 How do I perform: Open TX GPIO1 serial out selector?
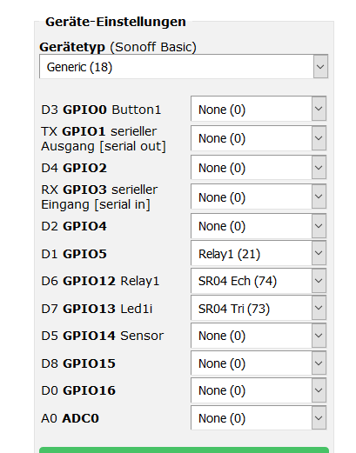pos(259,138)
